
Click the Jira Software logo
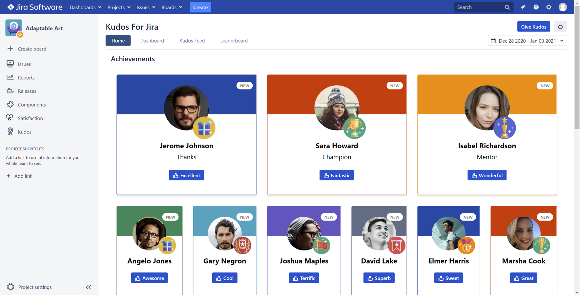click(x=35, y=7)
